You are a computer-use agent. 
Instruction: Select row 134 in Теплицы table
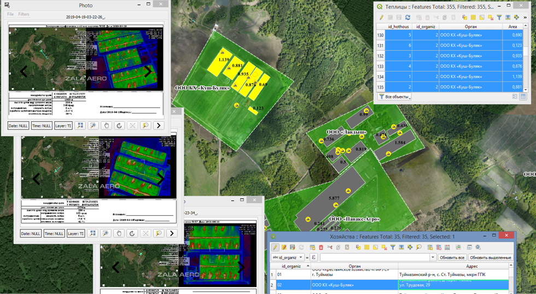pos(381,77)
